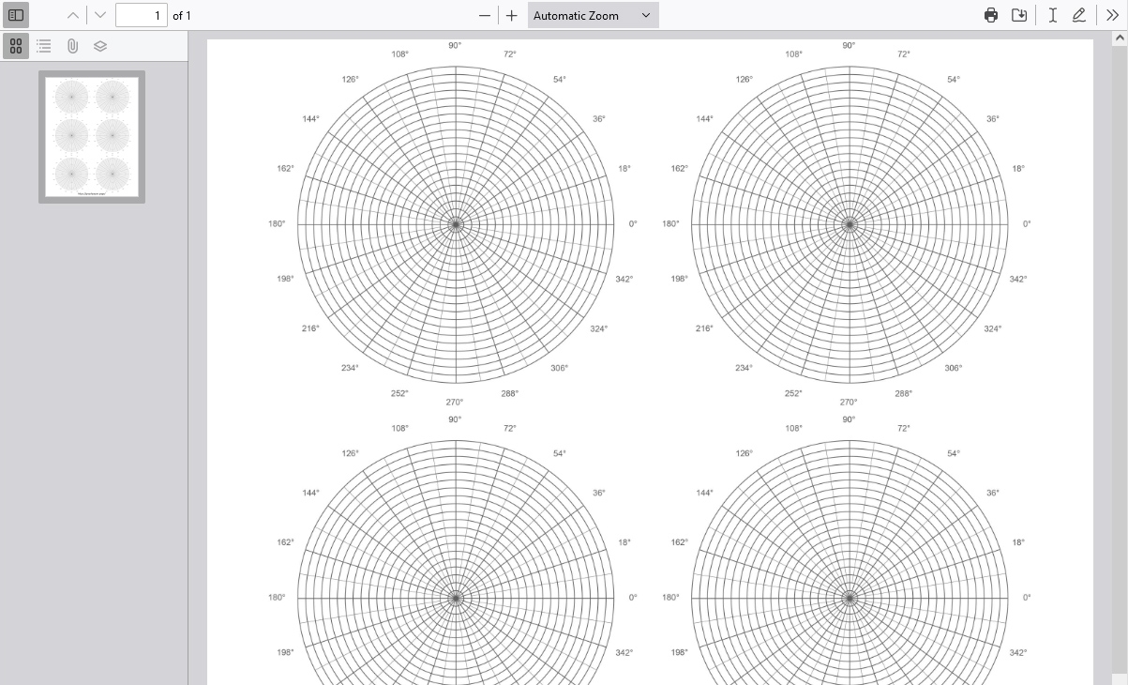Activate the draw pen tool

coord(1079,15)
